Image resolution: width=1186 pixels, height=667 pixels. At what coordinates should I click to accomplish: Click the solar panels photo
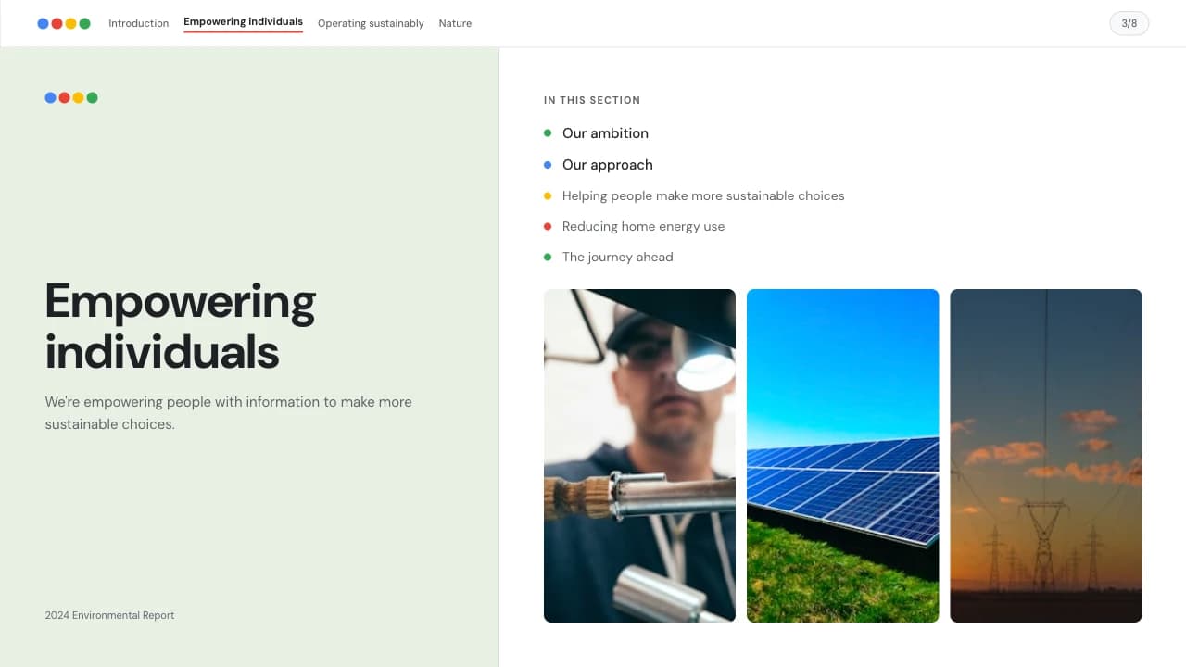pyautogui.click(x=842, y=456)
